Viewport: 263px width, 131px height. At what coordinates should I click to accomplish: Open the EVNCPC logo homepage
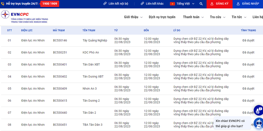pyautogui.click(x=24, y=17)
